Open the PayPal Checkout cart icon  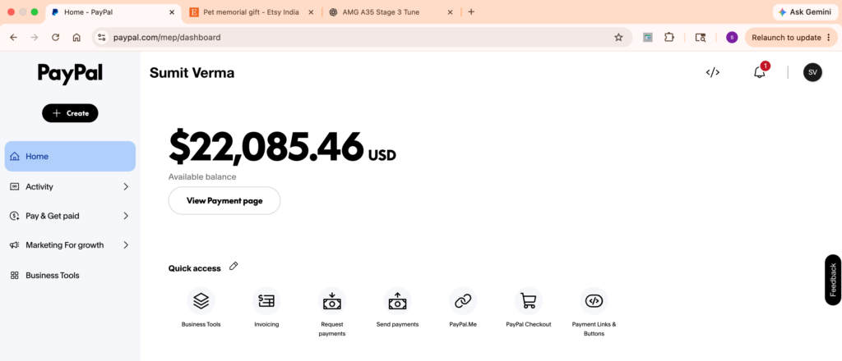pos(529,301)
